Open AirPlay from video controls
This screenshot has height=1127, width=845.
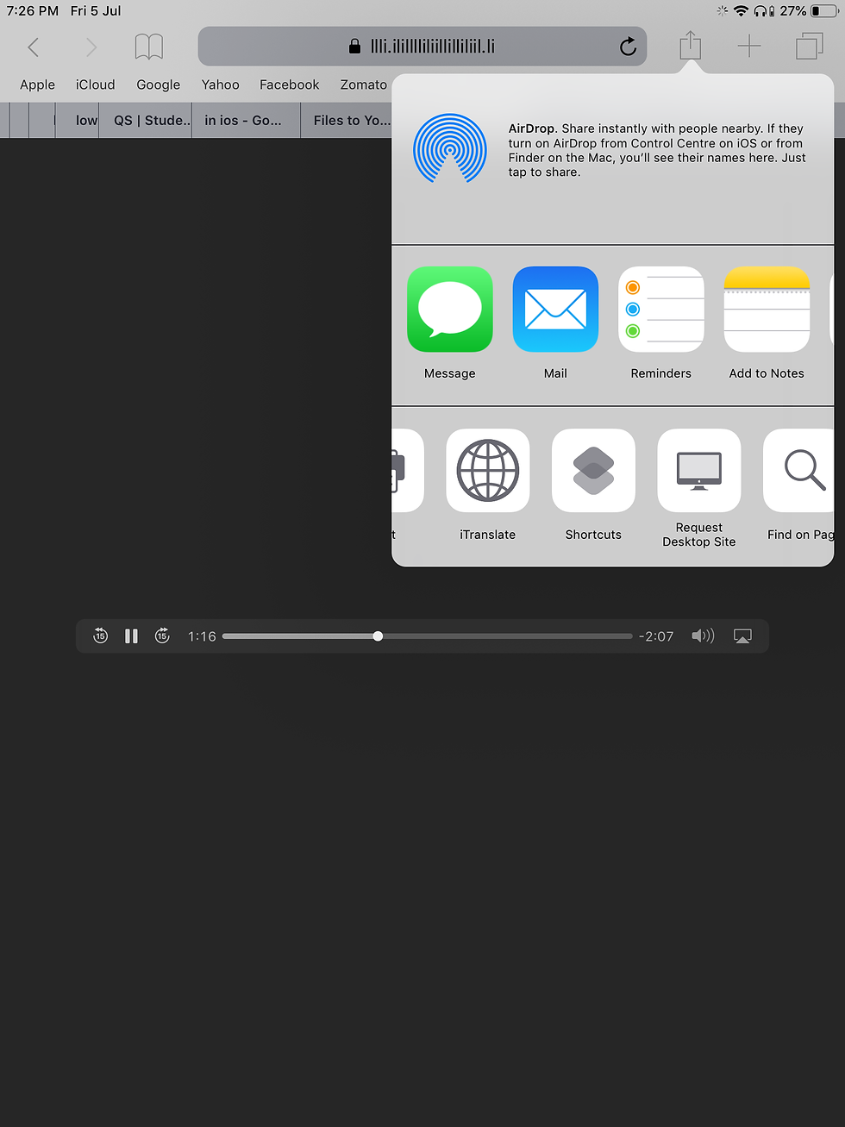(x=742, y=636)
